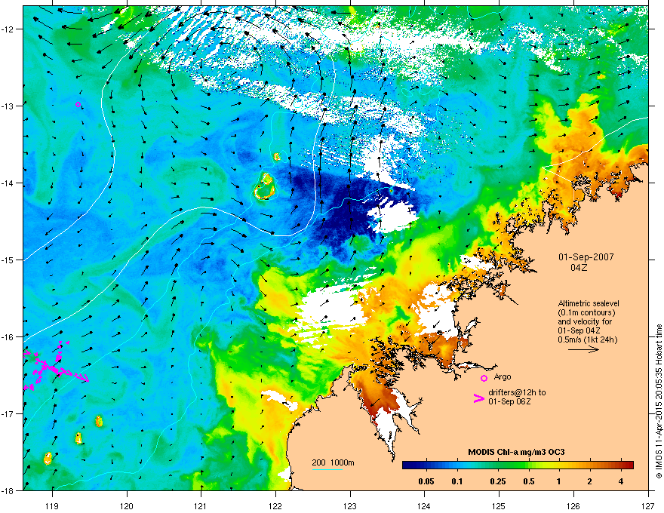Click the 'drifters@12h to' legend text
The width and height of the screenshot is (664, 513).
click(517, 392)
